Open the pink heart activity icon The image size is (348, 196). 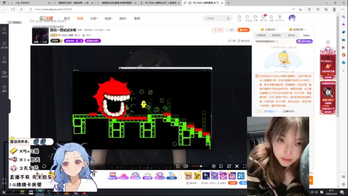click(x=124, y=176)
